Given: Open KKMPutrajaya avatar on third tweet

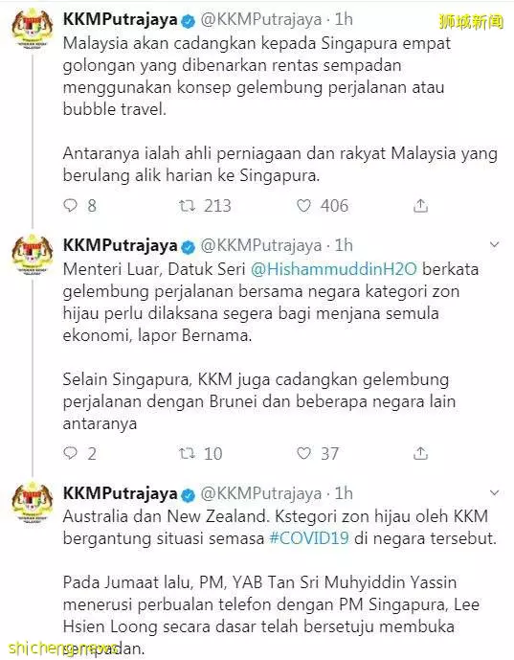Looking at the screenshot, I should coord(33,503).
